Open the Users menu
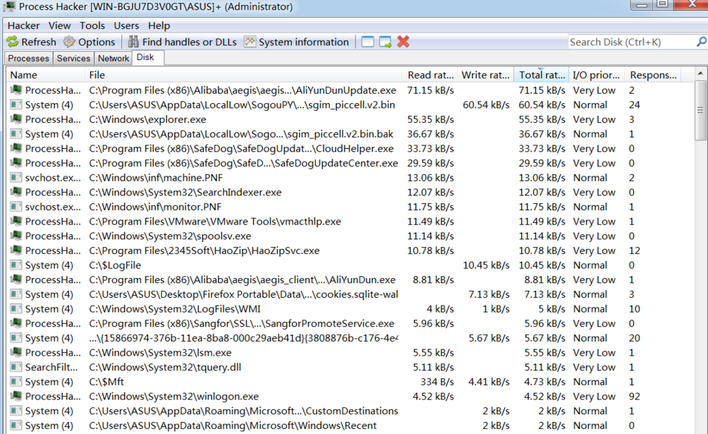 click(x=126, y=25)
